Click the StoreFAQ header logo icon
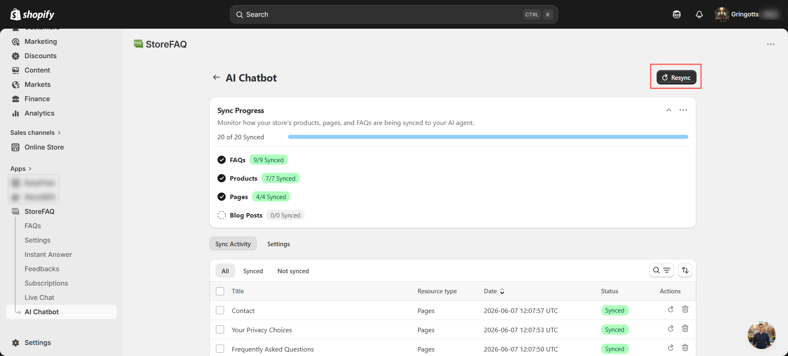The height and width of the screenshot is (356, 788). pos(138,44)
